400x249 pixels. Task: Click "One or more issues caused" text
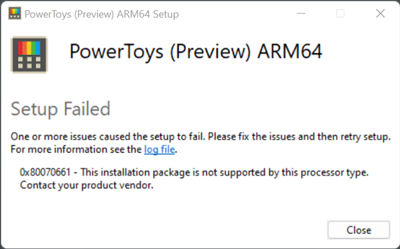pyautogui.click(x=68, y=136)
